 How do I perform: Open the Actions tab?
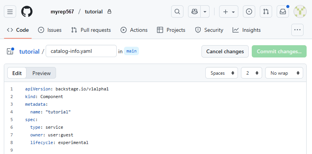(x=134, y=30)
